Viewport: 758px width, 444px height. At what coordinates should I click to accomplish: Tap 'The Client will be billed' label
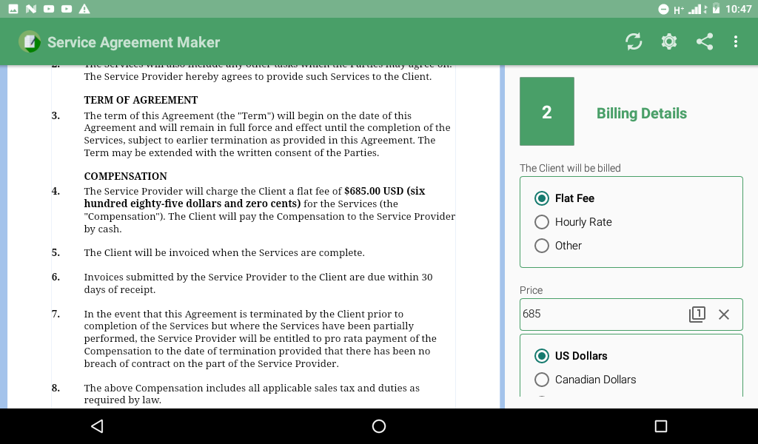(570, 168)
